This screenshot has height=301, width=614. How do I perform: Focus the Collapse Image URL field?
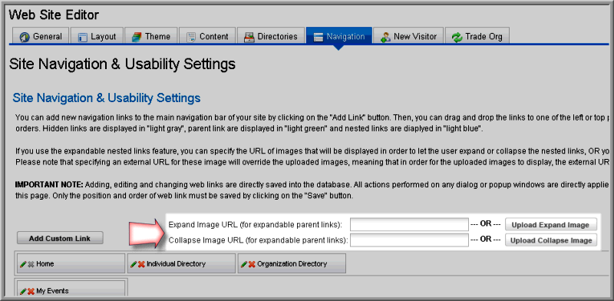click(x=409, y=240)
